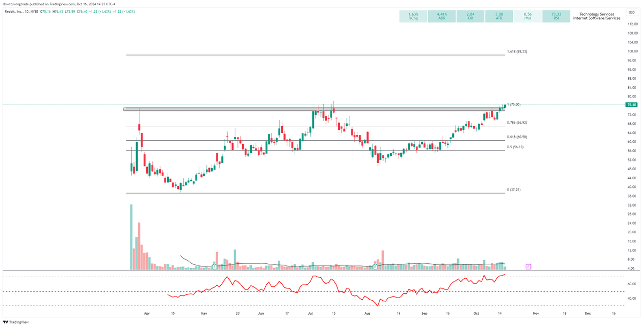Viewport: 643px width, 327px height.
Task: Select the 0.786 (66.92) Fibonacci level label
Action: click(x=517, y=123)
